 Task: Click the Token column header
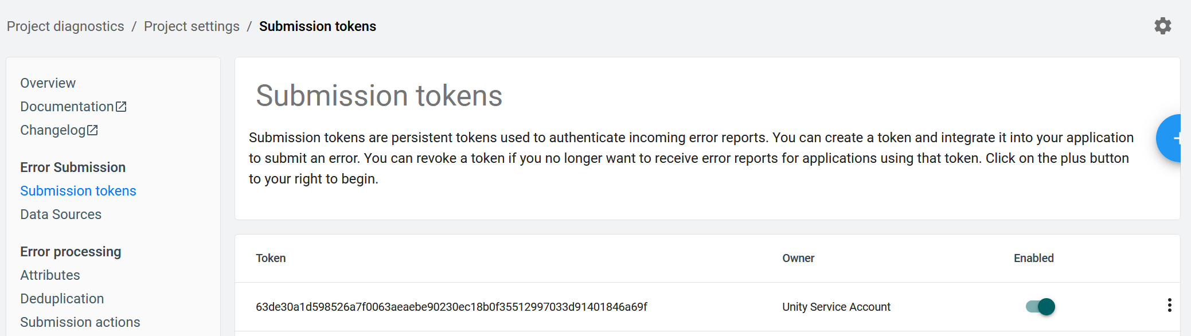(x=271, y=258)
